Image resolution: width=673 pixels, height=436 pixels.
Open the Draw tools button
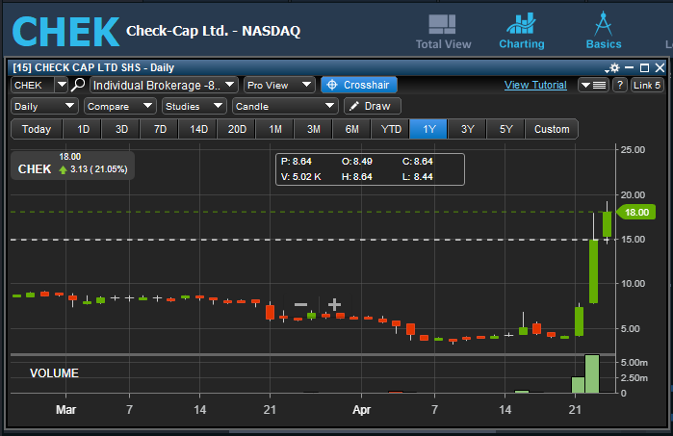coord(373,106)
